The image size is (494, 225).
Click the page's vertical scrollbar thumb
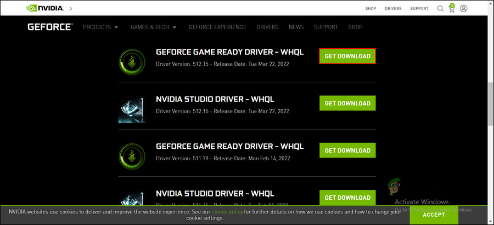click(491, 104)
